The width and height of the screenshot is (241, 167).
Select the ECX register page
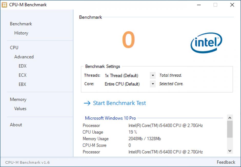[x=23, y=75]
